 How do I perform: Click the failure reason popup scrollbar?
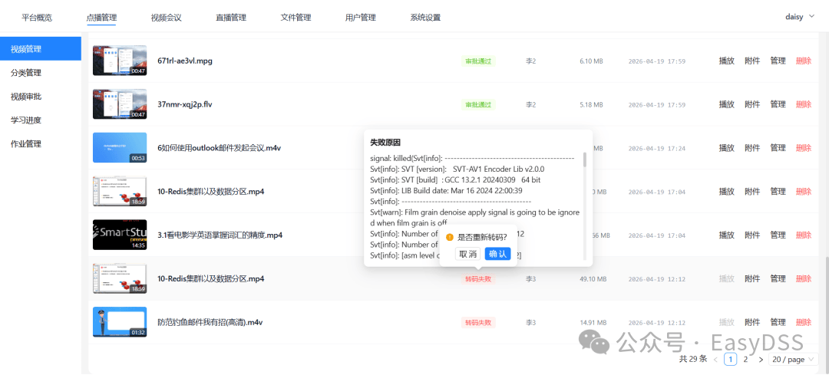[x=584, y=160]
